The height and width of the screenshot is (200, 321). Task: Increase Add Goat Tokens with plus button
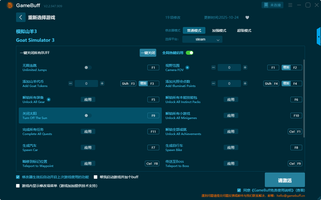coord(102,83)
